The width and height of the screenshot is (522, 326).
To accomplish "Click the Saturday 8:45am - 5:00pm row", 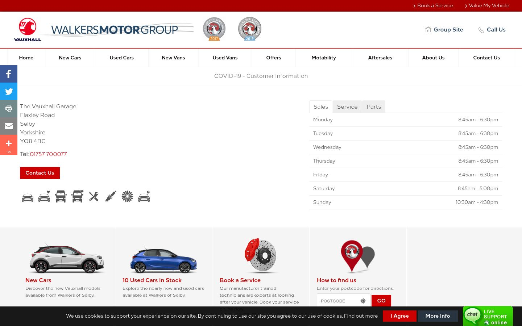I will (406, 188).
